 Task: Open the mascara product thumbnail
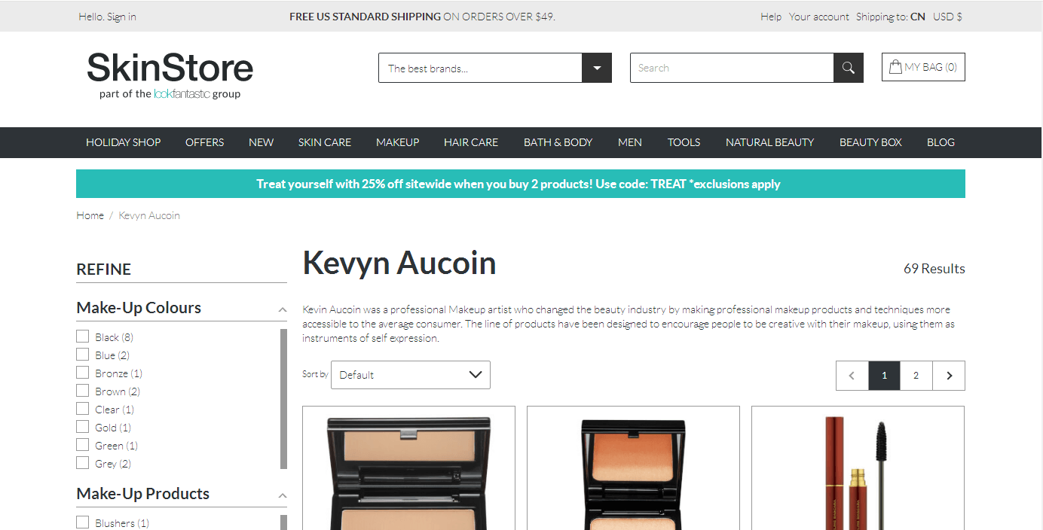point(858,468)
